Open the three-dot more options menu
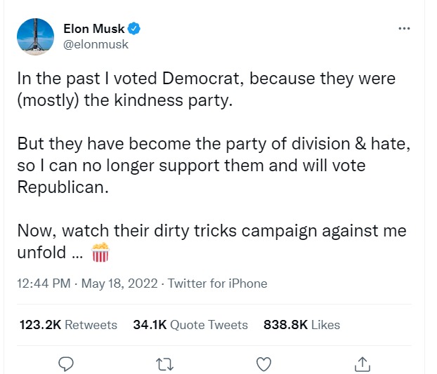This screenshot has width=437, height=374. click(403, 29)
